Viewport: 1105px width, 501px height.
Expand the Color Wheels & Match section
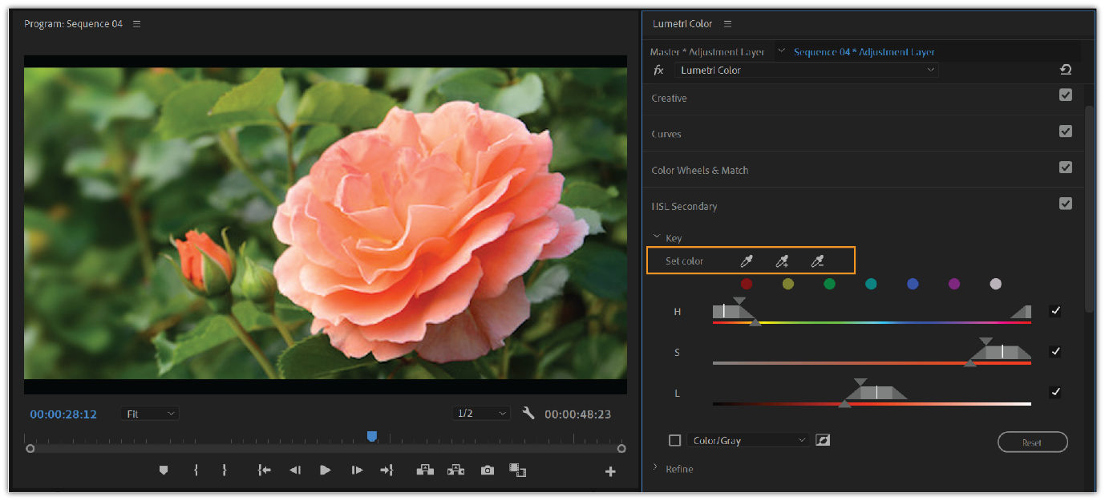(x=699, y=170)
